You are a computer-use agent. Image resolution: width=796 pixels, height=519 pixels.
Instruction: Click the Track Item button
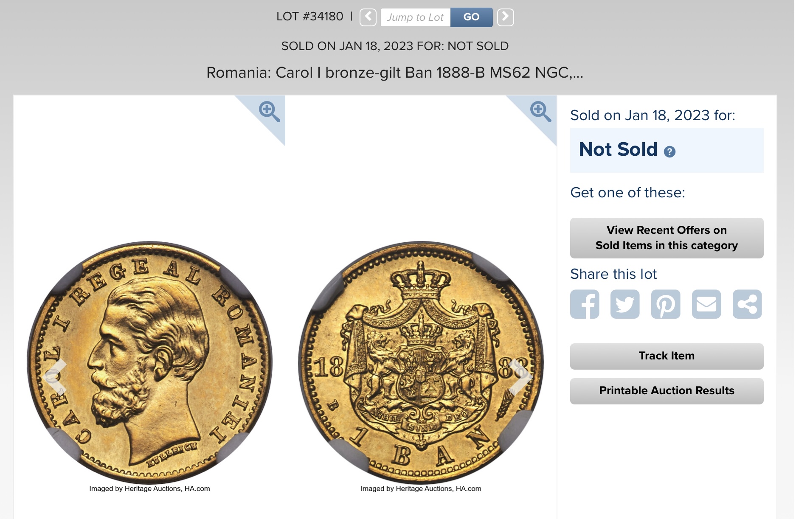point(667,356)
